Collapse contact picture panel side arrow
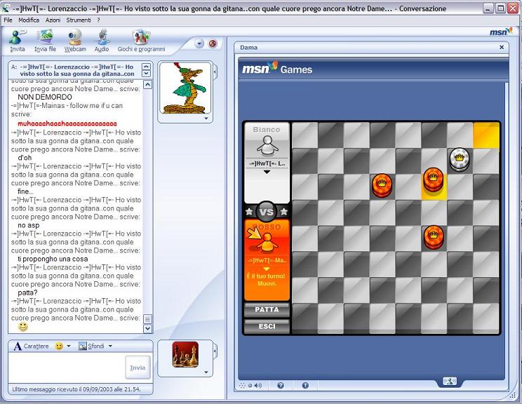This screenshot has width=522, height=404. (x=215, y=72)
